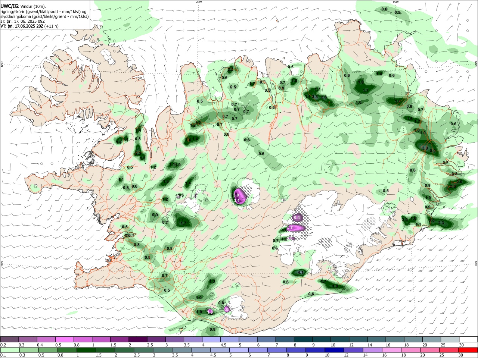
Task: Click the '30' label in the upper legend row
Action: (x=461, y=345)
